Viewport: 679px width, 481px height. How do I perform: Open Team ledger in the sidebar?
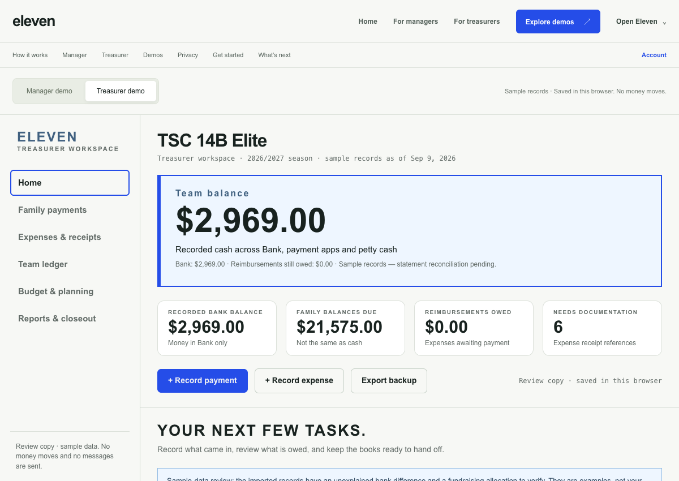point(70,264)
